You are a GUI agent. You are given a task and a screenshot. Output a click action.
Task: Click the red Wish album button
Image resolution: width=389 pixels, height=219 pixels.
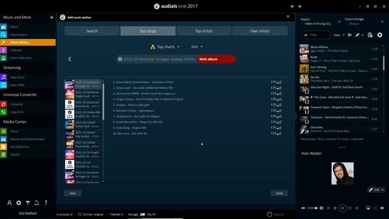coord(216,59)
